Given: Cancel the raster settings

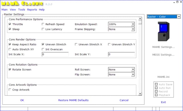Looking at the screenshot, I should 124,100.
